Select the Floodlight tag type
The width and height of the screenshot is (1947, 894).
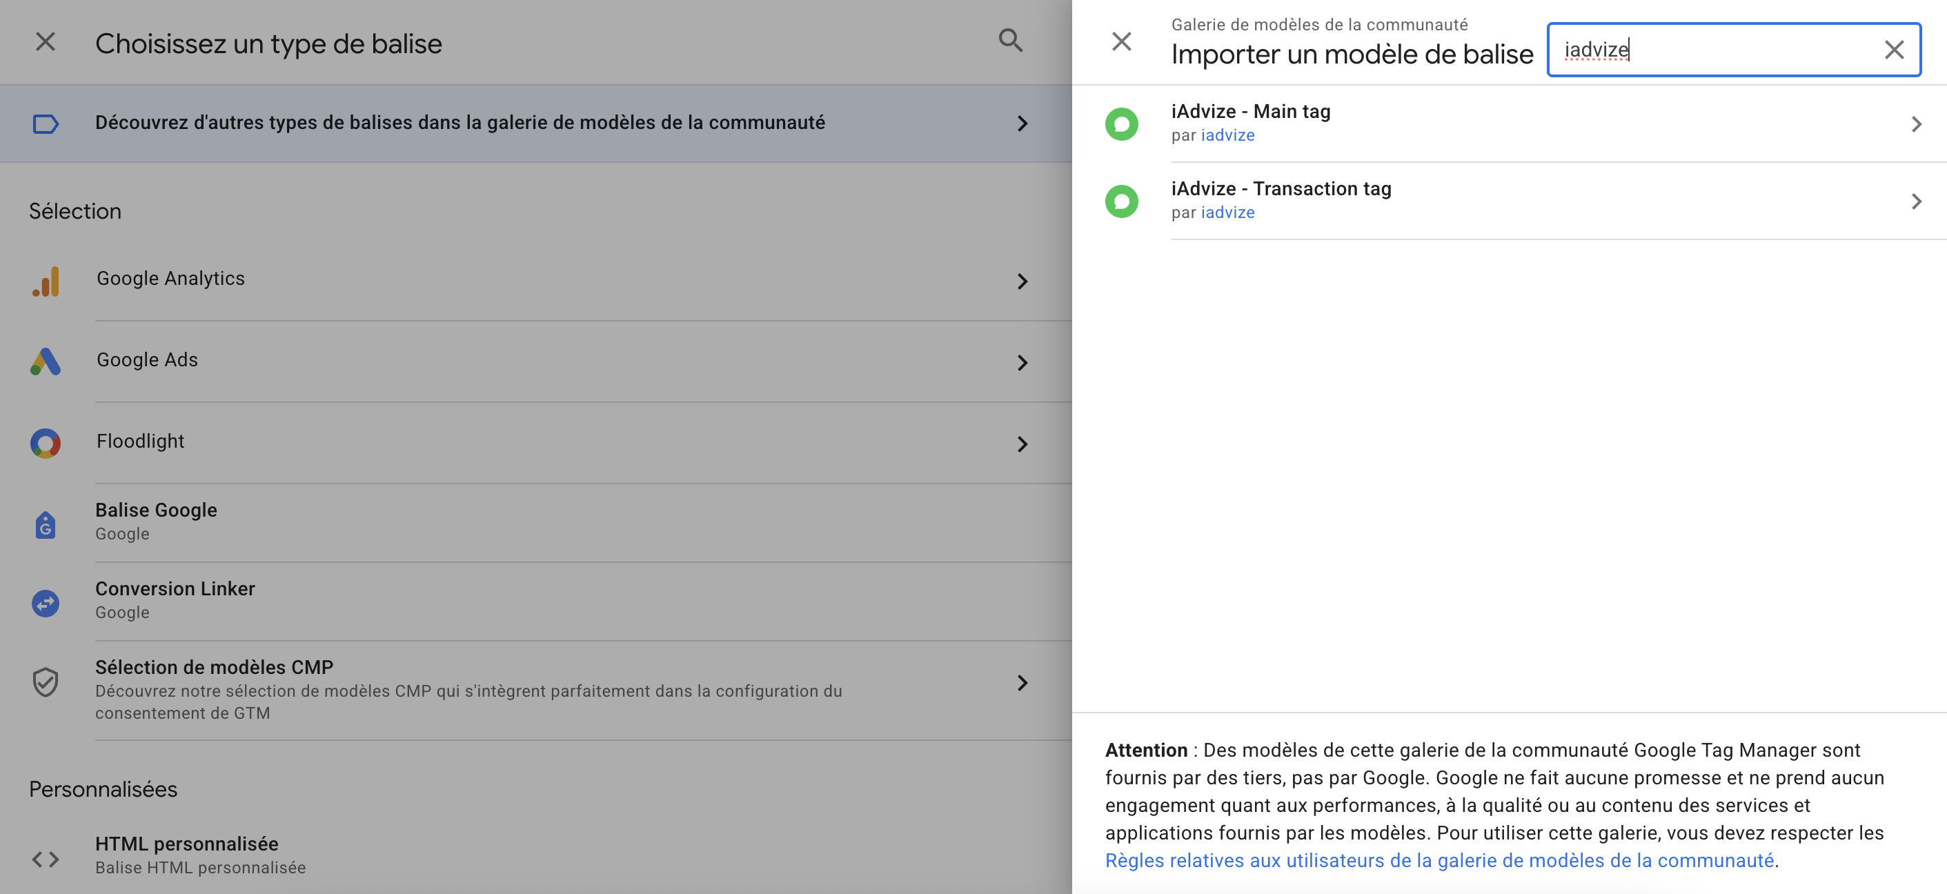536,443
